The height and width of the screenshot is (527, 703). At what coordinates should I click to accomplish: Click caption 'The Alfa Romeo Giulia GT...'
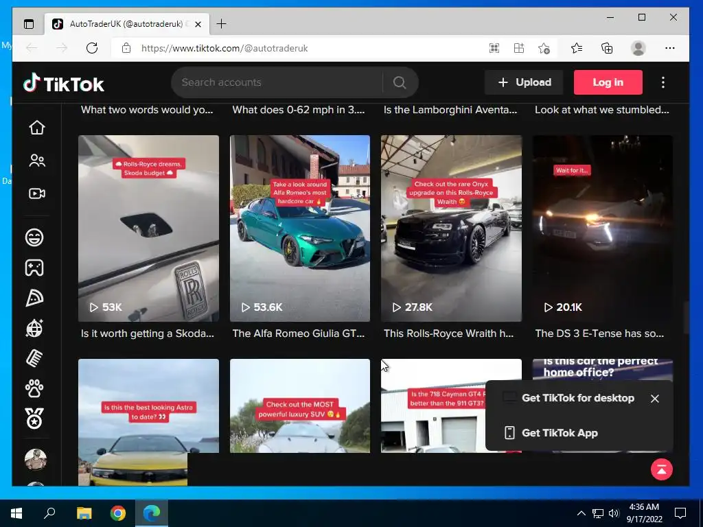pyautogui.click(x=299, y=333)
